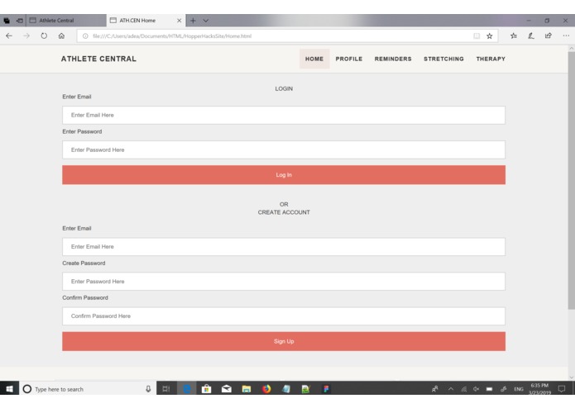Open the Windows Start menu
The image size is (575, 408).
pos(9,389)
